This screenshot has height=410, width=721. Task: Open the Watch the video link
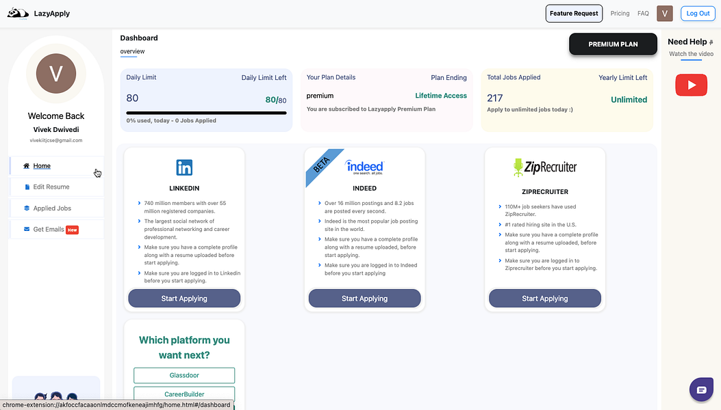click(691, 53)
